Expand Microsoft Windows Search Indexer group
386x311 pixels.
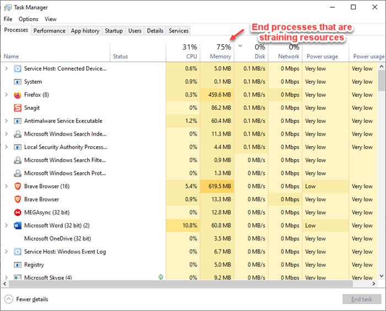[7, 133]
